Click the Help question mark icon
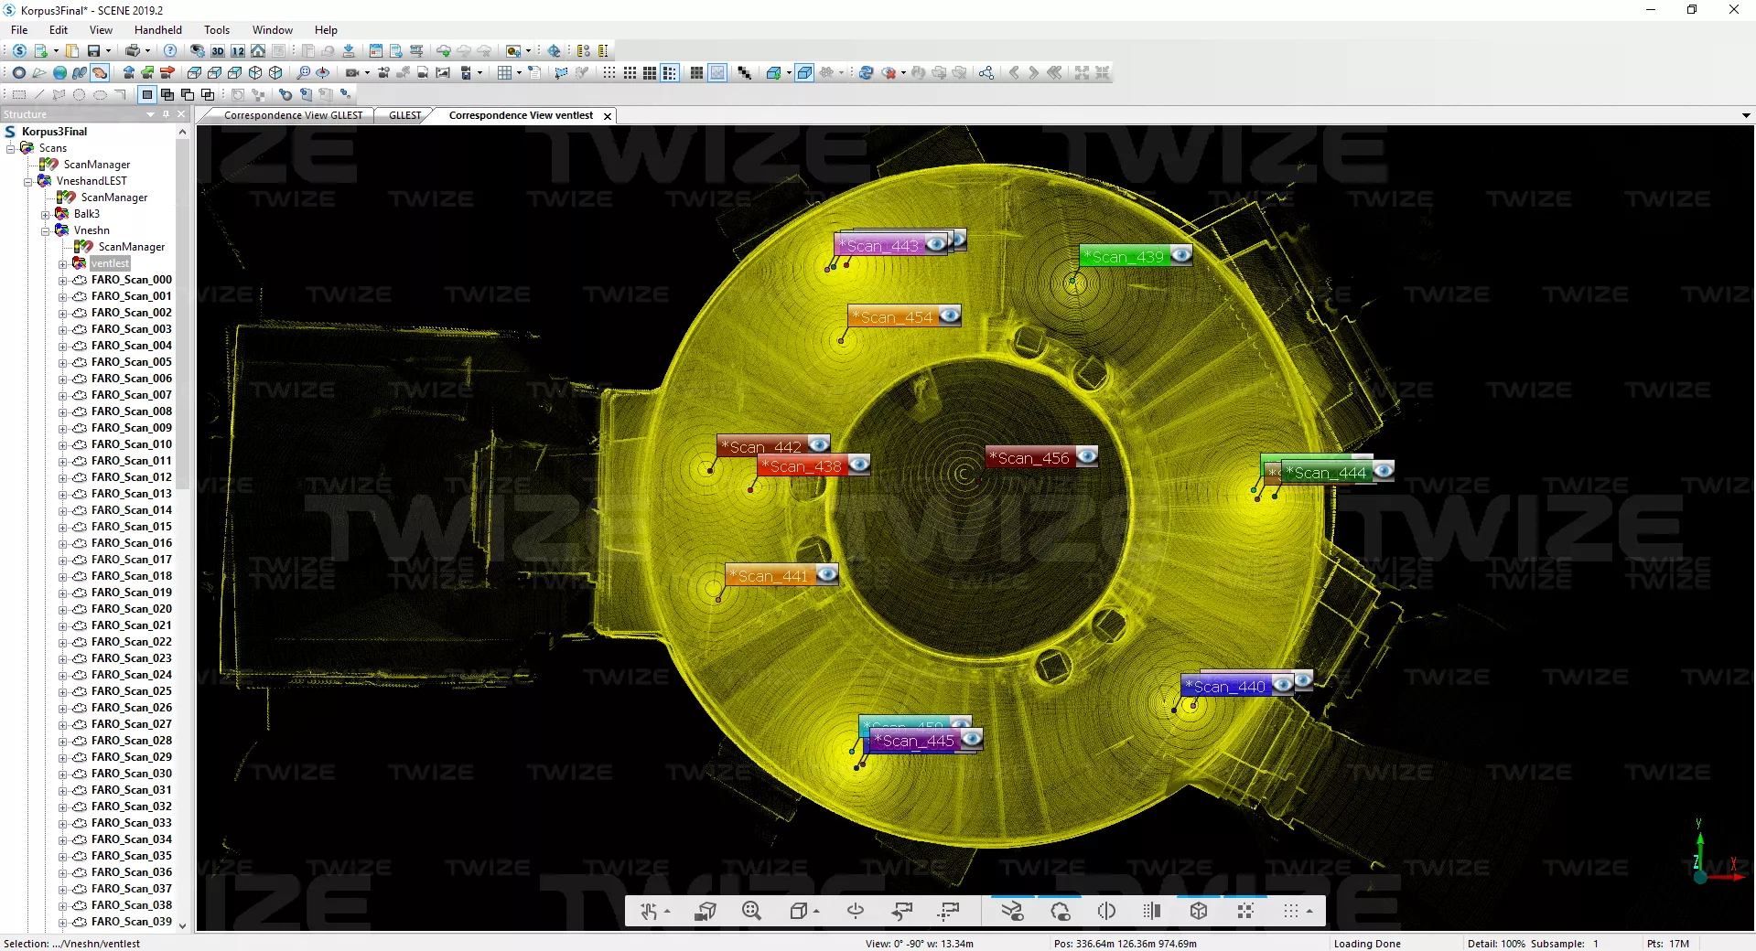1756x951 pixels. point(170,51)
